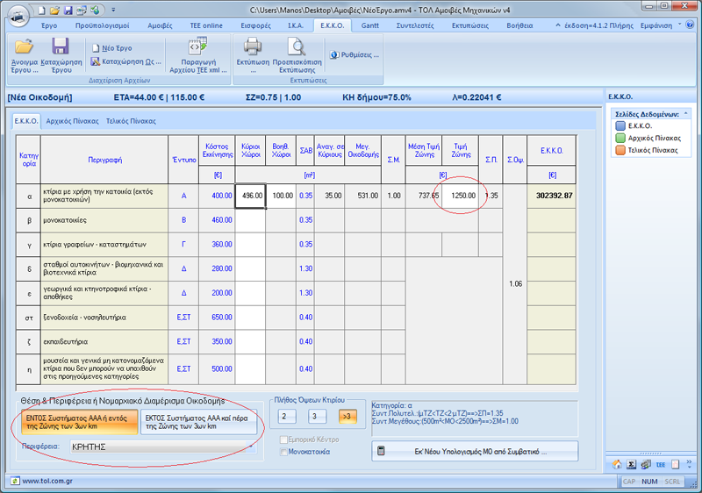Open Ι.Κ.Α. ribbon tab
Screen dimensions: 702x493
pos(296,25)
